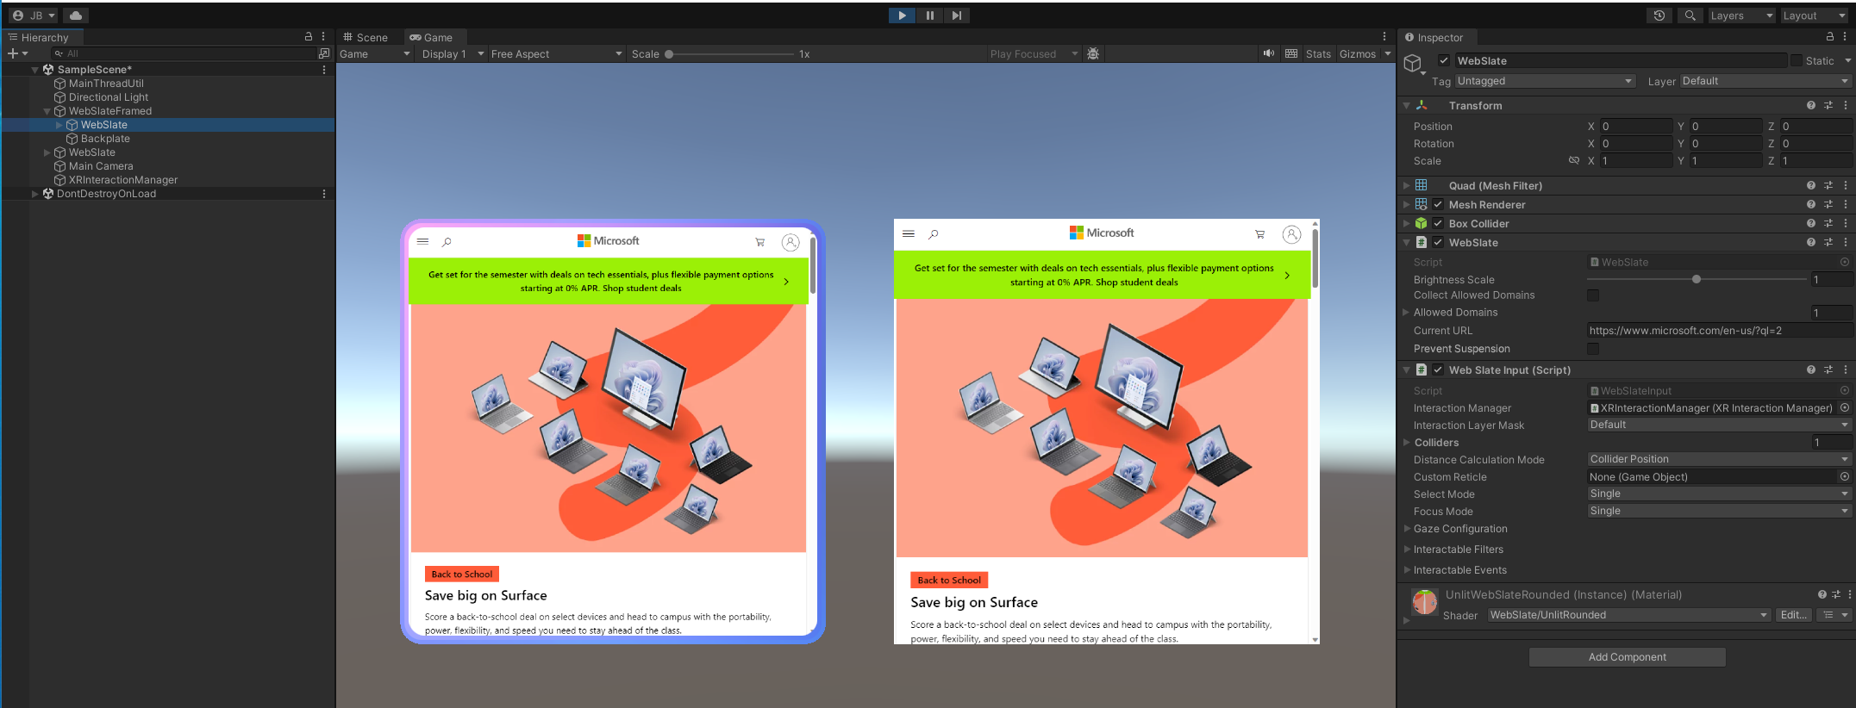The width and height of the screenshot is (1856, 708).
Task: Open the Display 1 dropdown
Action: [453, 53]
